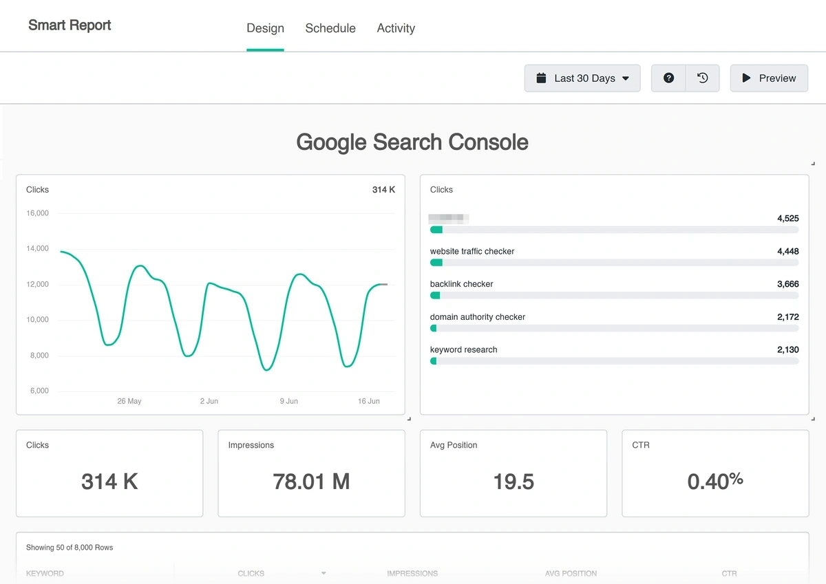Click the website traffic checker keyword label
The height and width of the screenshot is (584, 826).
click(472, 251)
